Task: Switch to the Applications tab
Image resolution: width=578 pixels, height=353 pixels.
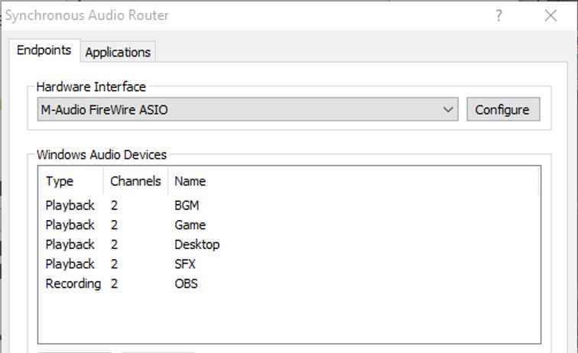Action: point(118,52)
